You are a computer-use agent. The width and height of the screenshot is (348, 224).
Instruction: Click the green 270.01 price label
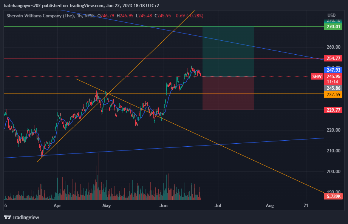(x=333, y=27)
